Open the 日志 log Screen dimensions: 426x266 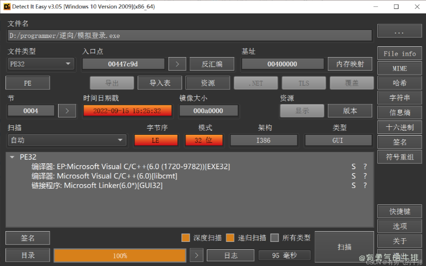[231, 255]
